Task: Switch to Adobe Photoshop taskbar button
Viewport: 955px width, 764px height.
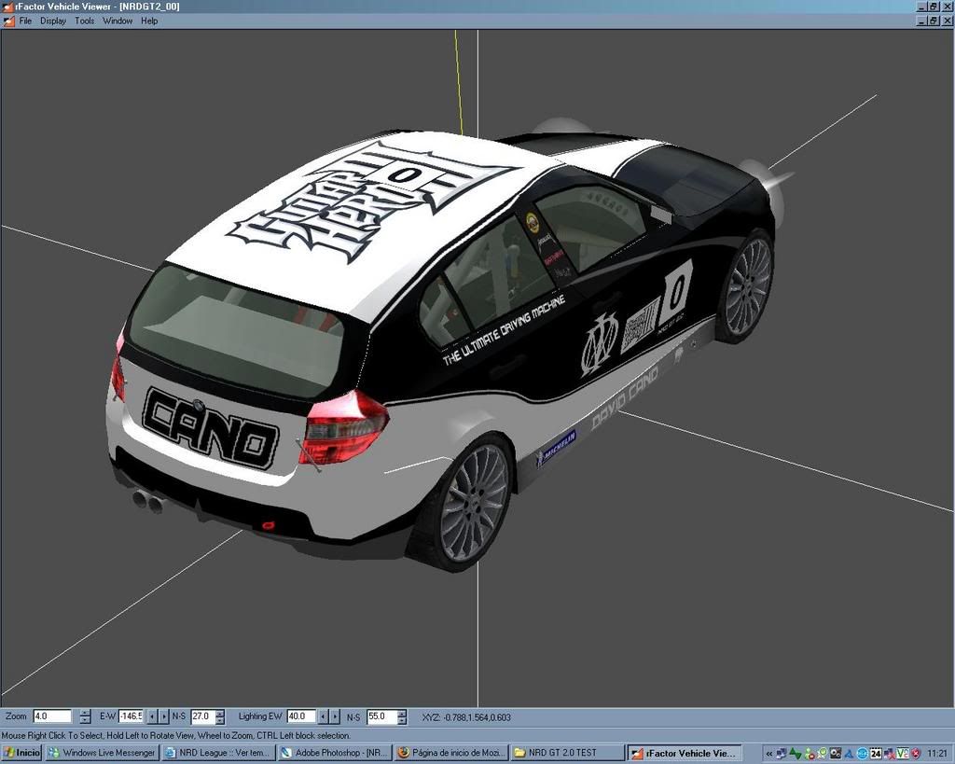Action: click(335, 753)
